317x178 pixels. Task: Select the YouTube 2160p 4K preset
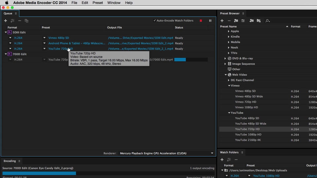click(x=248, y=140)
